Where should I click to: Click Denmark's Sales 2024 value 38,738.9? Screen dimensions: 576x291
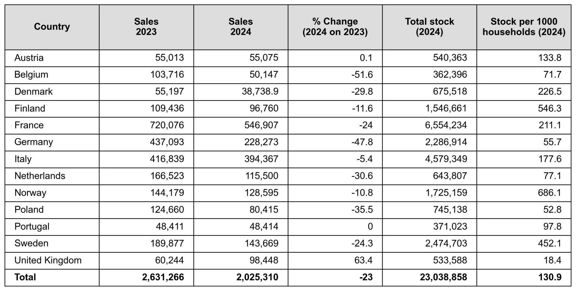click(260, 92)
